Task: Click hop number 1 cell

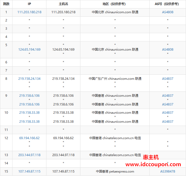Action: (x=6, y=12)
